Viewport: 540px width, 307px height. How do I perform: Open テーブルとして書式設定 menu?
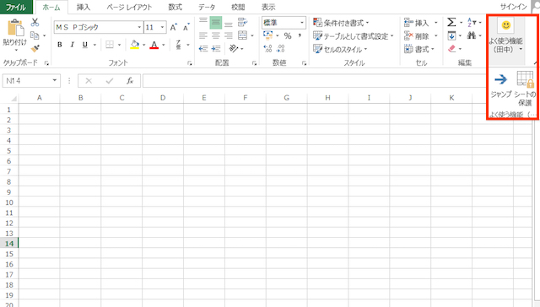coord(354,35)
